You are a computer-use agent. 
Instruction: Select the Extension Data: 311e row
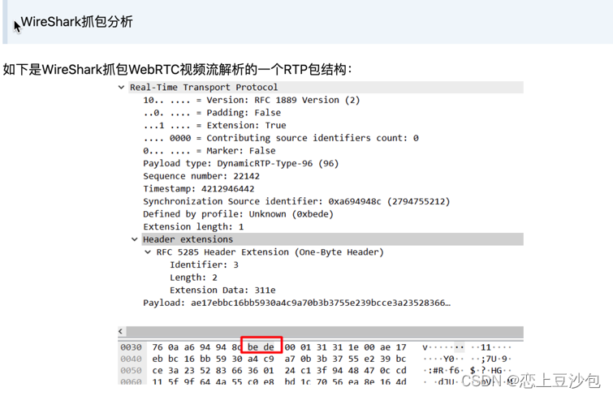(x=222, y=290)
